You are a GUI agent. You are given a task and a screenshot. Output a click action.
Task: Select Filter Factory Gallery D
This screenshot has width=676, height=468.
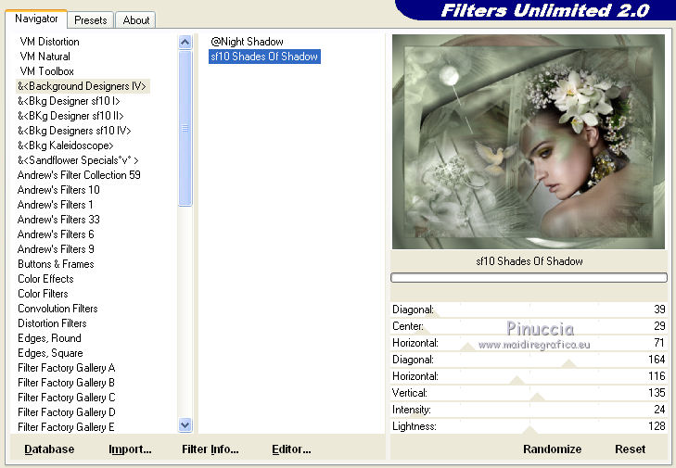coord(67,412)
